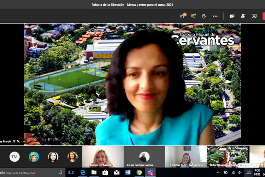The height and width of the screenshot is (177, 265).
Task: Switch to Microsoft Teams taskbar icon
Action: click(151, 173)
